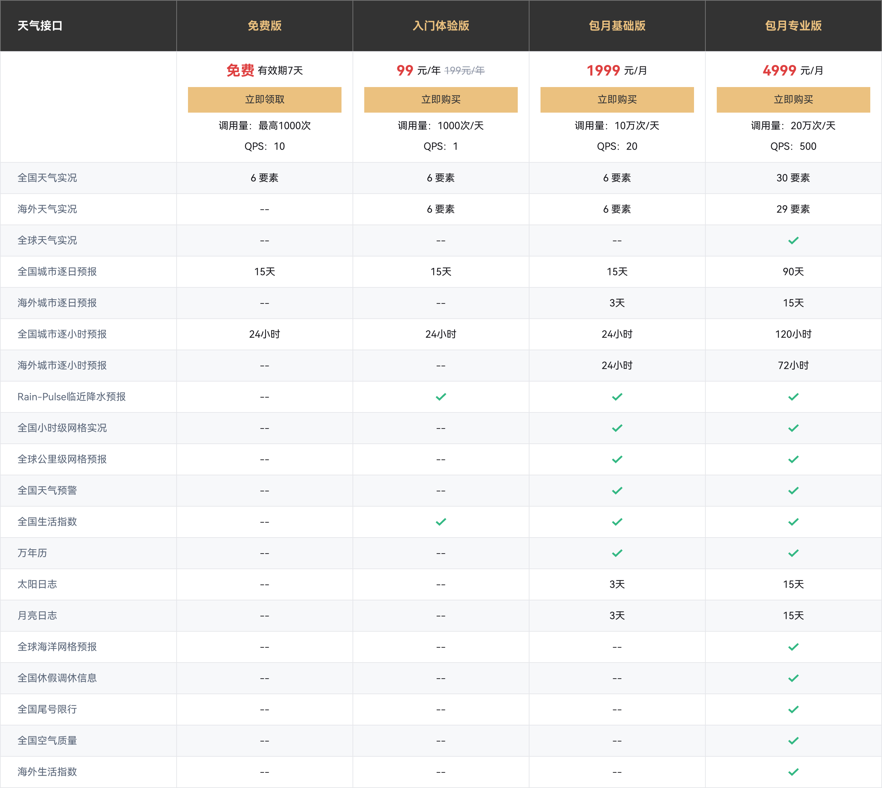Click 全国休假调休信息 checkmark in 包月专业版
The width and height of the screenshot is (882, 788).
[x=793, y=678]
